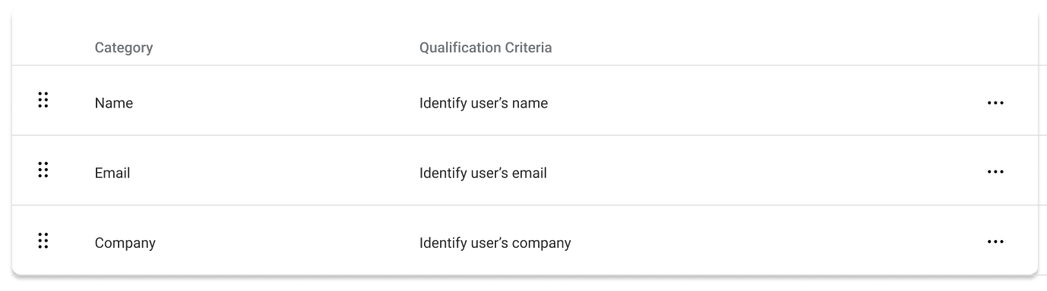Show more actions for Company row

click(x=995, y=242)
